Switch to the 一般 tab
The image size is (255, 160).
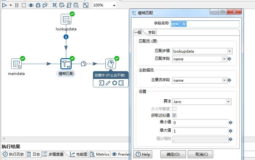click(x=138, y=32)
